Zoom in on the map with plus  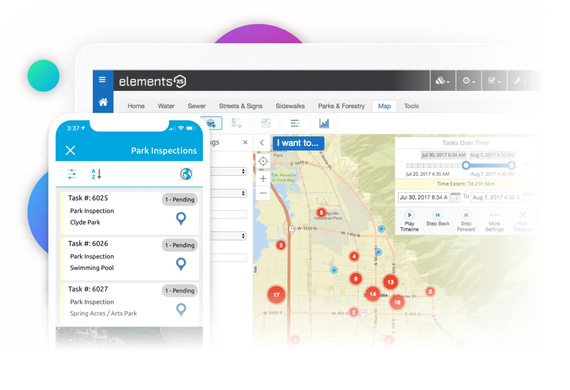pos(263,178)
